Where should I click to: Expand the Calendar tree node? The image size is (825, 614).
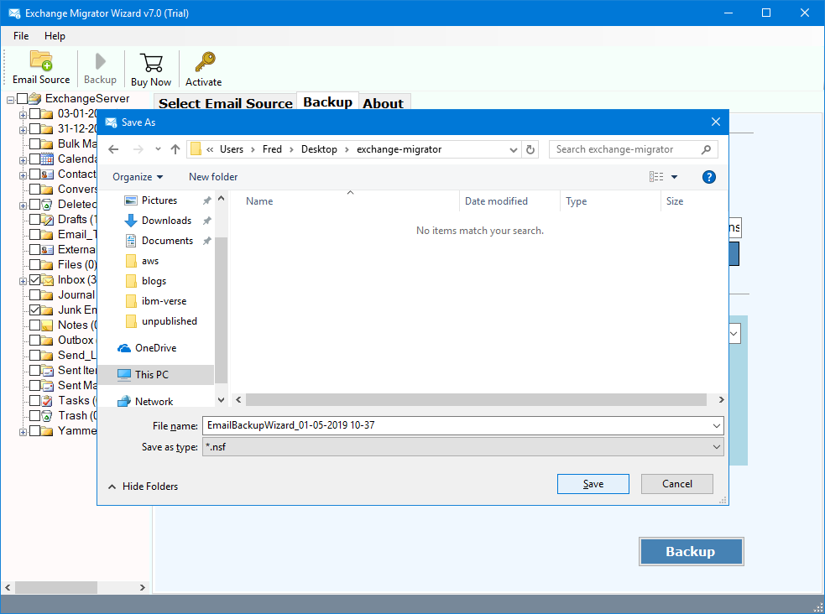point(23,160)
